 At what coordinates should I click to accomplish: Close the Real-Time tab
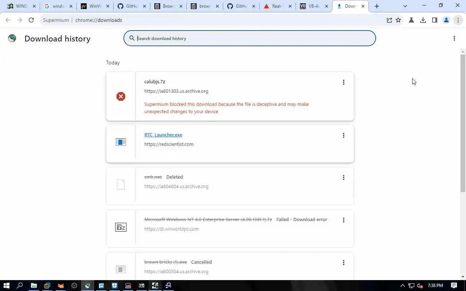click(x=290, y=6)
